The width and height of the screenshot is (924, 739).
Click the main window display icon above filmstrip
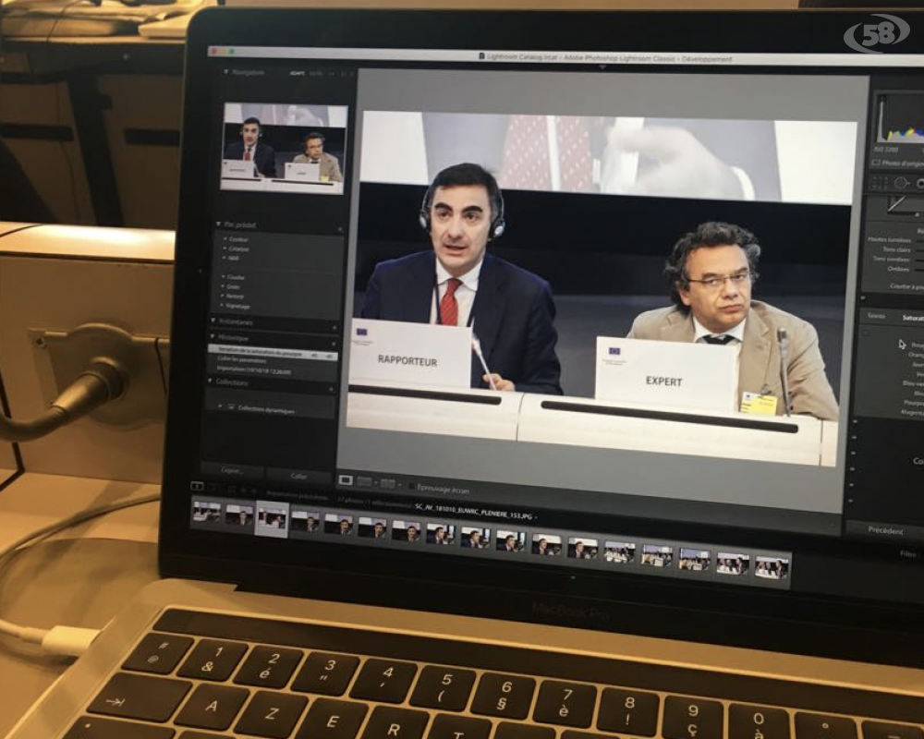(197, 486)
